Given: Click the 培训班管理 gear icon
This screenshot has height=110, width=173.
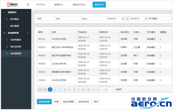Looking at the screenshot, I should tap(5, 33).
